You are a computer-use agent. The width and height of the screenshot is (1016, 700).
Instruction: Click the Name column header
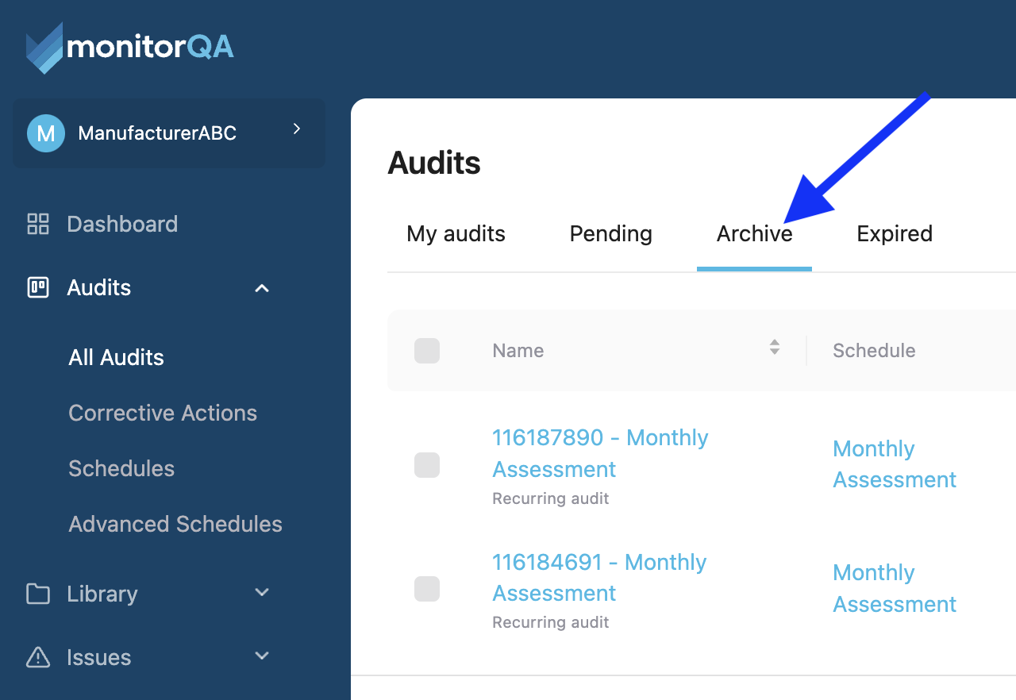(518, 351)
